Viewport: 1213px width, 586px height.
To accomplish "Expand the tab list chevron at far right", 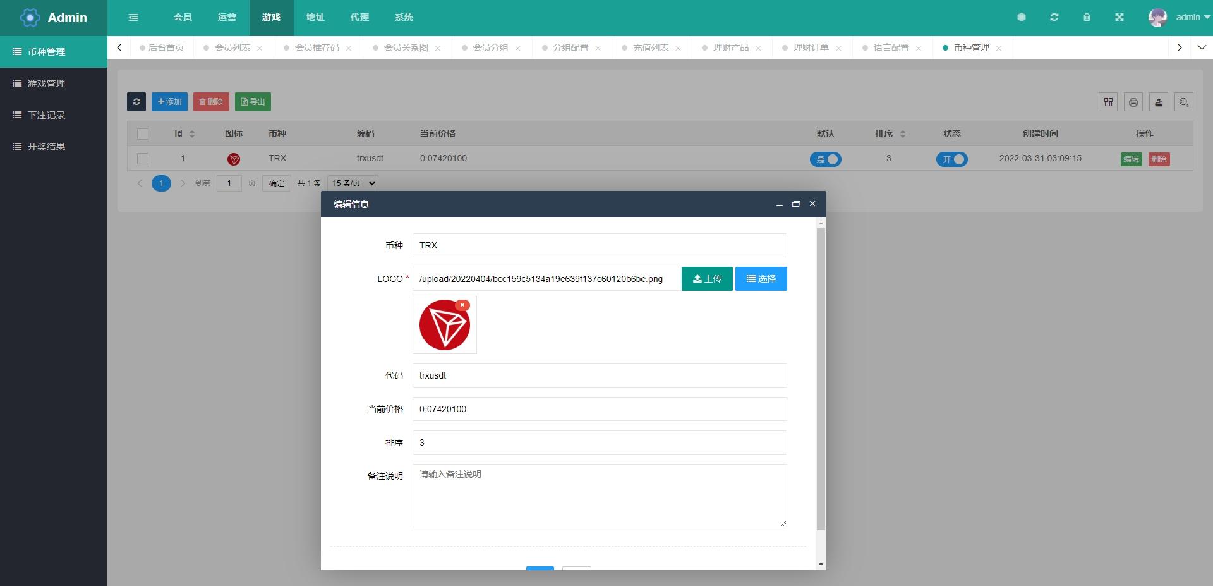I will (1202, 47).
